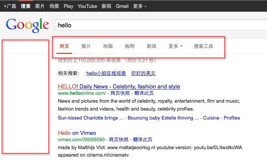Expand the 更多 menu in the black bar

(140, 6)
